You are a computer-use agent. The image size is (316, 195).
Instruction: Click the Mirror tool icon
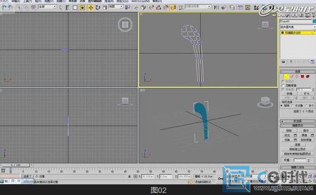[216, 7]
